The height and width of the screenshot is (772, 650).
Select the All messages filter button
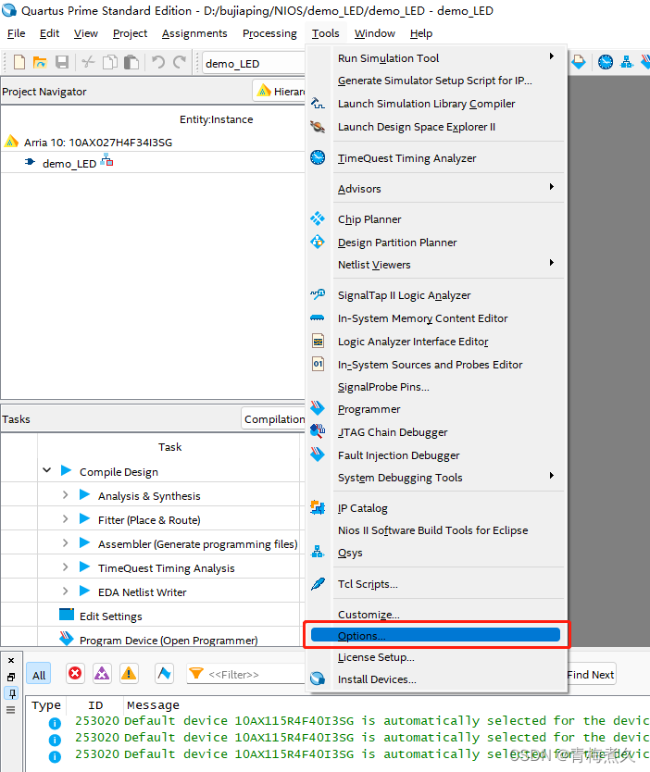(39, 675)
